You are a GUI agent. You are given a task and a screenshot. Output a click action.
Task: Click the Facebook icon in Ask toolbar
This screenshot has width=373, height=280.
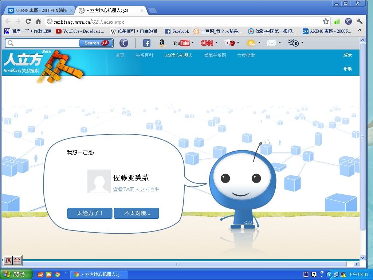point(147,43)
